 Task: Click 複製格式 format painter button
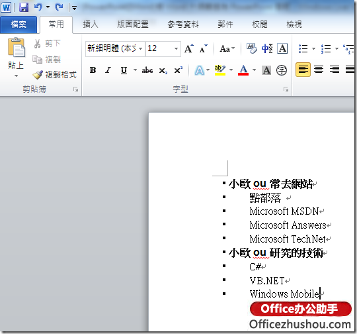[x=54, y=75]
